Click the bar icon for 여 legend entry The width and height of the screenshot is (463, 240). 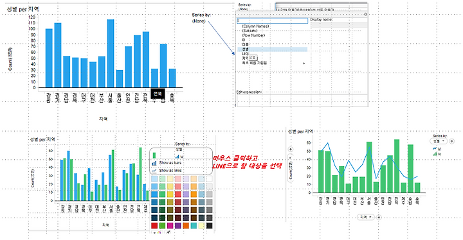point(435,153)
